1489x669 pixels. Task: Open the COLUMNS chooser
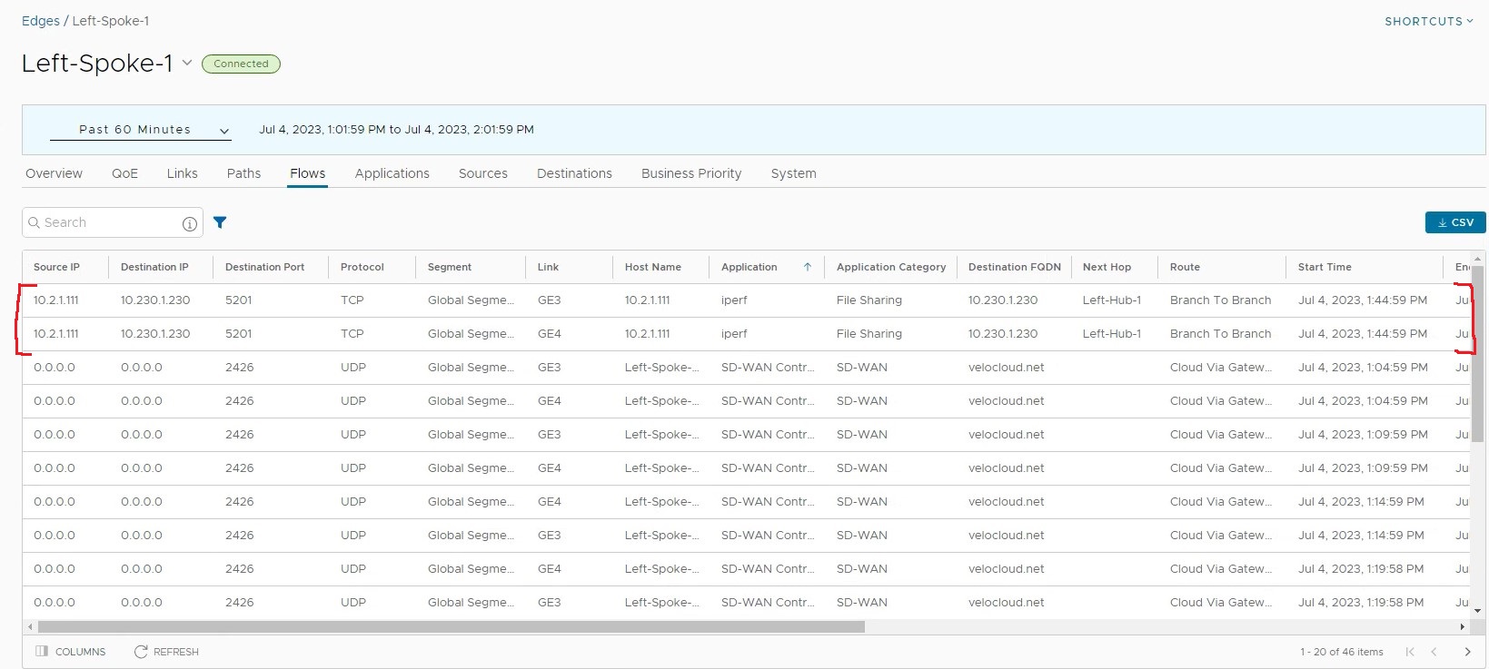71,652
